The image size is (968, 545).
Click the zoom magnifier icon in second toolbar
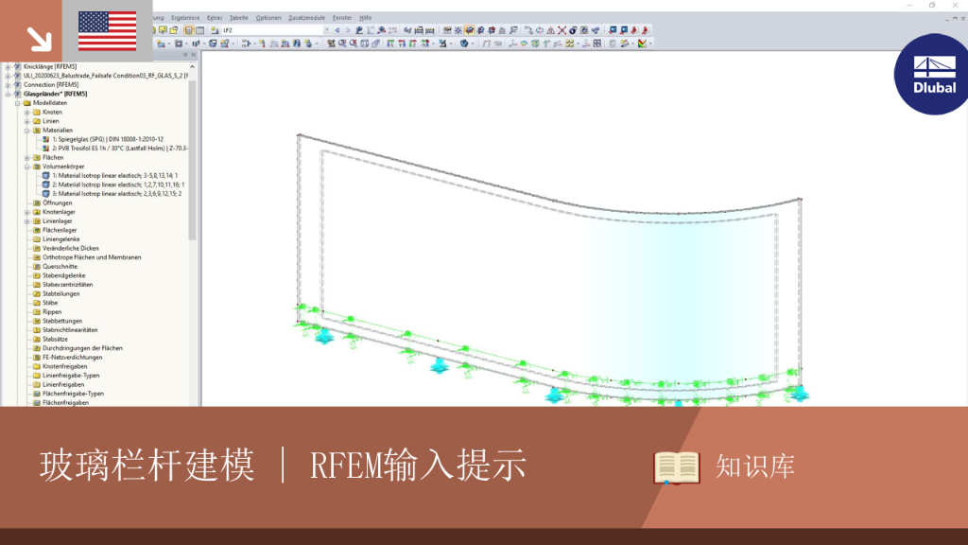342,44
